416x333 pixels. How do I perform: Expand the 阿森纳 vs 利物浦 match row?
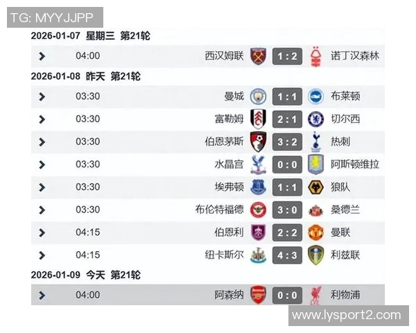42,296
